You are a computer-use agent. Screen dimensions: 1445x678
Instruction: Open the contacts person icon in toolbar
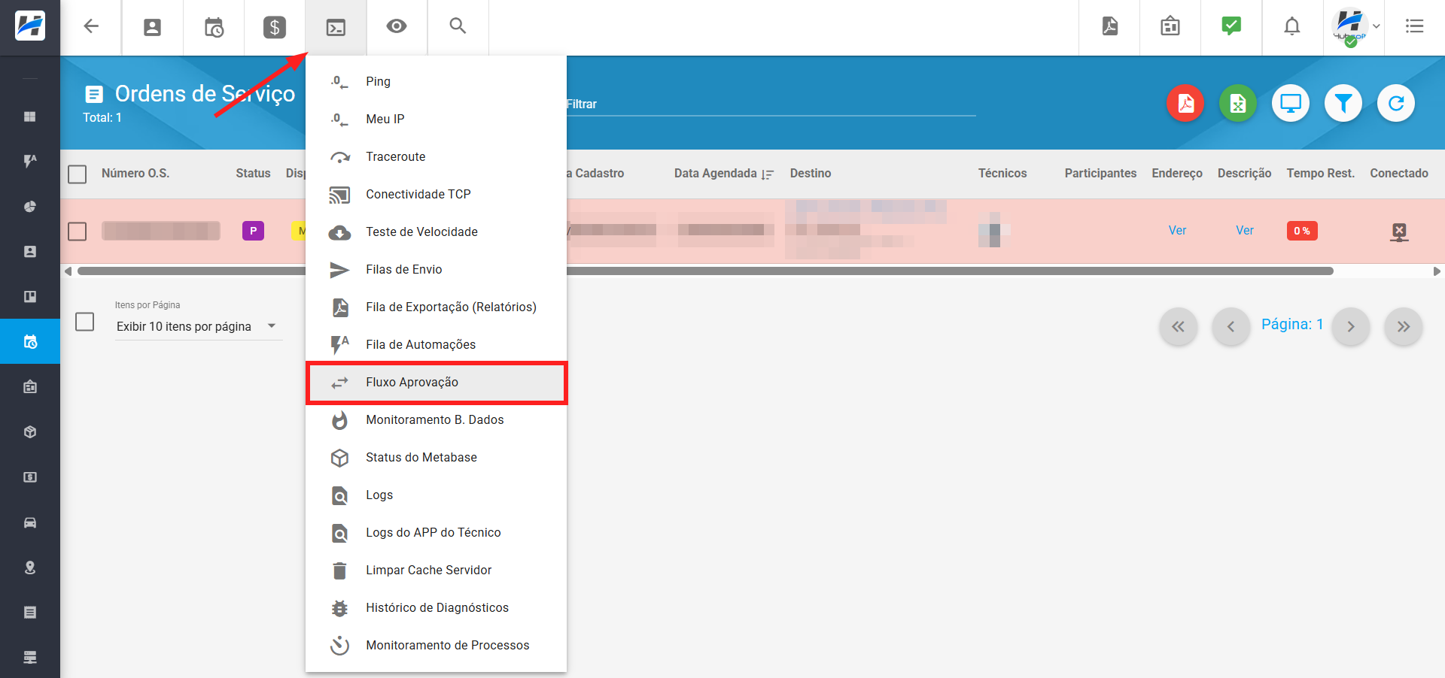(152, 27)
